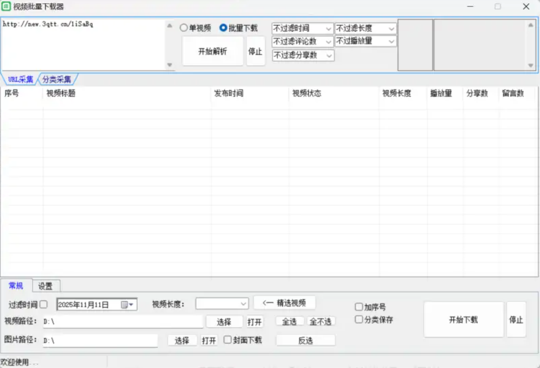Open the 不过播放量 dropdown
Image resolution: width=540 pixels, height=368 pixels.
click(x=366, y=41)
